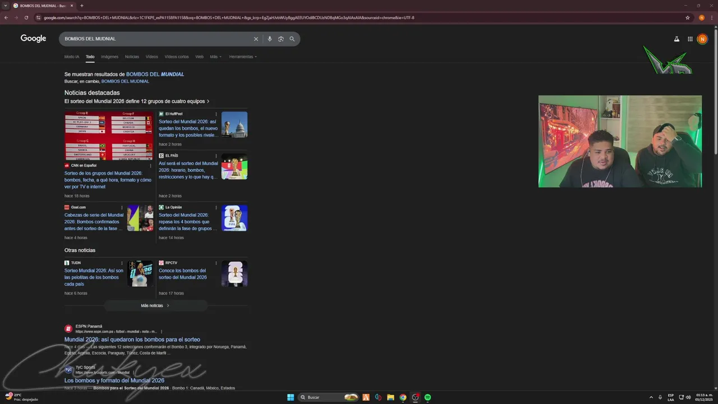
Task: Open Google Lens image search icon
Action: coord(281,39)
